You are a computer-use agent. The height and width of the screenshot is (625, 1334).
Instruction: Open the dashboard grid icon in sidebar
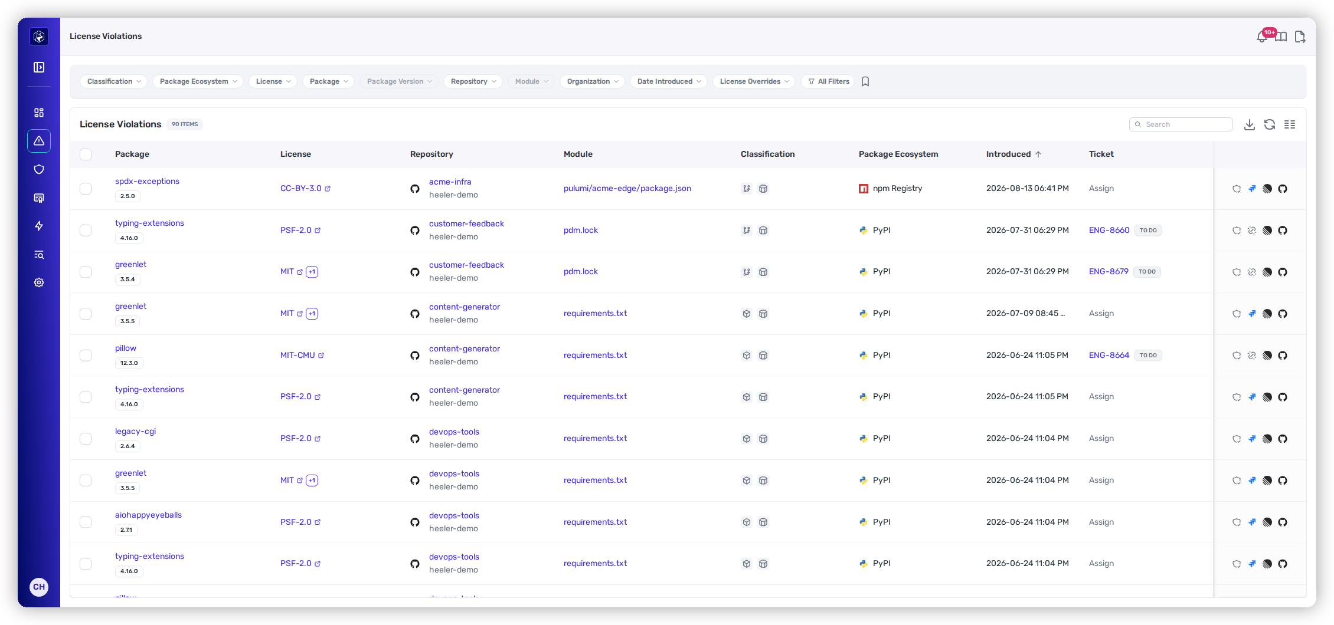39,113
